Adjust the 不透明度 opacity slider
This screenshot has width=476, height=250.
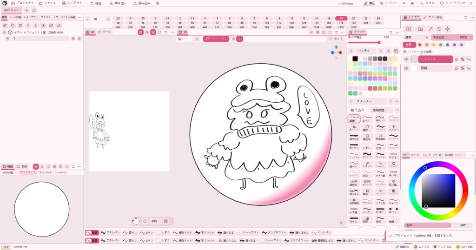451,37
